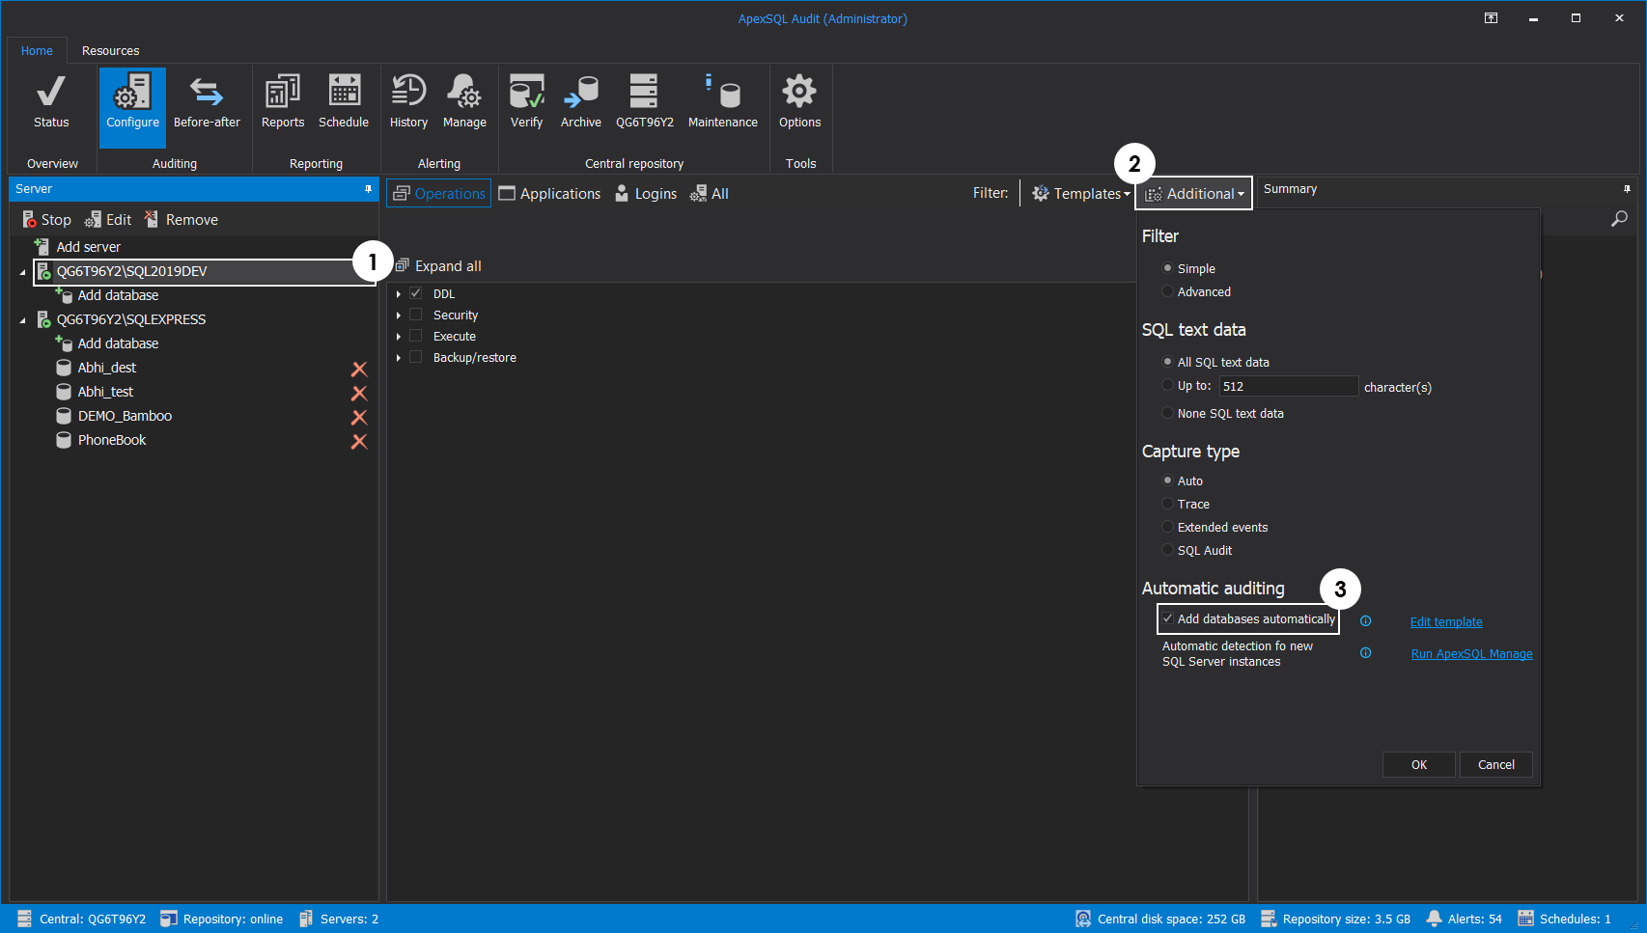Pin the Server panel
The image size is (1647, 933).
coord(368,189)
